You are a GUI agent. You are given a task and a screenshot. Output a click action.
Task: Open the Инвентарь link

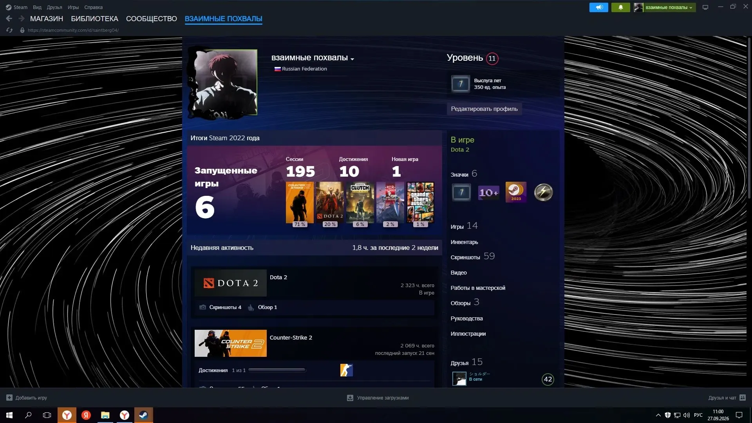point(464,242)
